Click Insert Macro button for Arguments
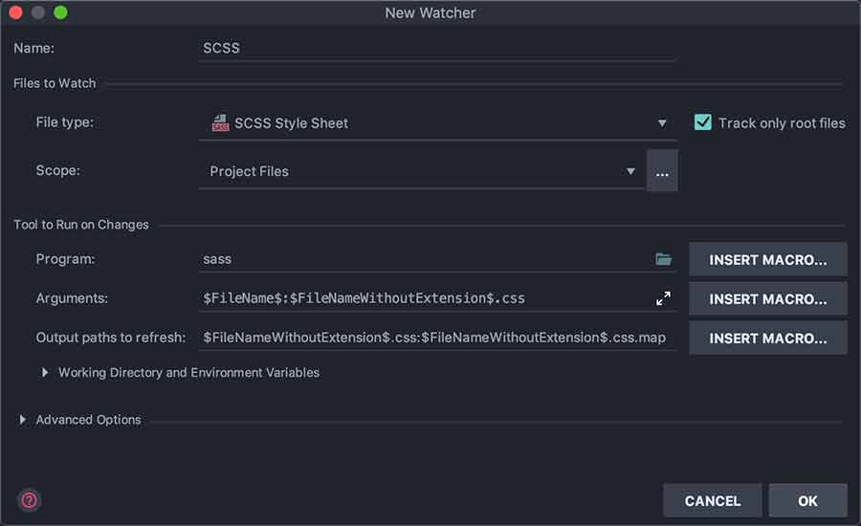The width and height of the screenshot is (861, 526). [767, 298]
